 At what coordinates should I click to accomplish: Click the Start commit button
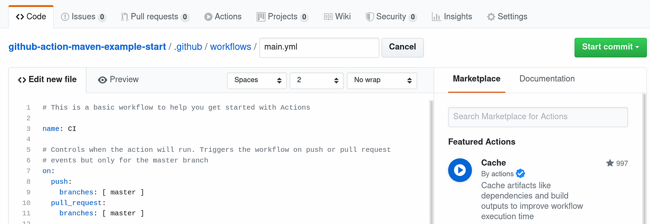coord(610,47)
